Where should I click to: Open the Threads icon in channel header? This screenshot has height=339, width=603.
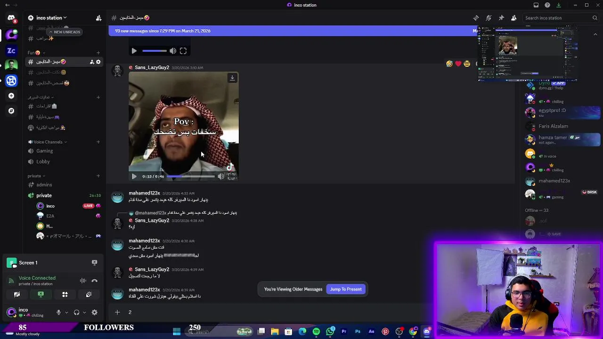coord(476,18)
